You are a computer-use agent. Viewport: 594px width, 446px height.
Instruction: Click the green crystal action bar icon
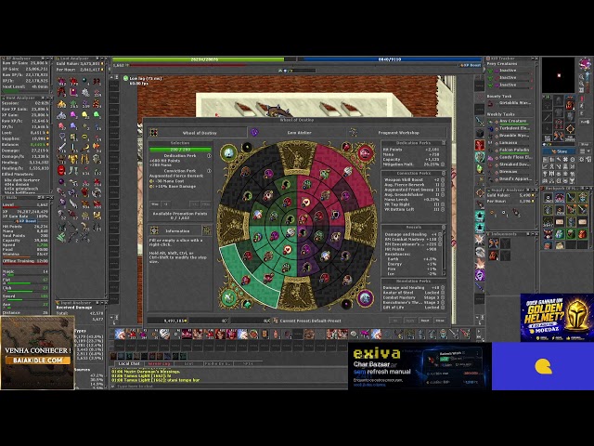coord(480,168)
